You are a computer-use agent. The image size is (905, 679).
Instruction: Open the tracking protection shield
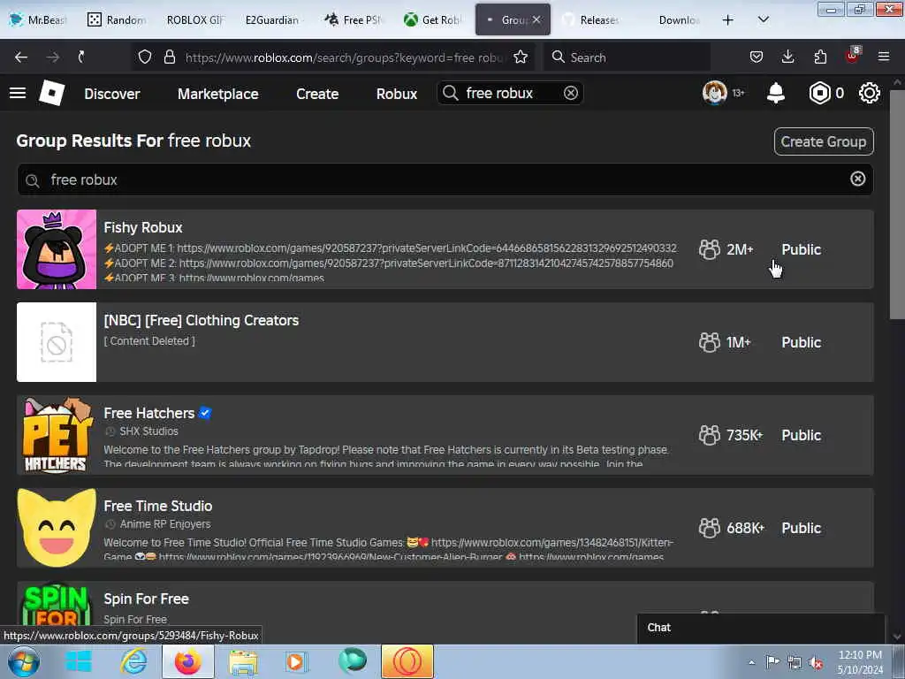[145, 57]
